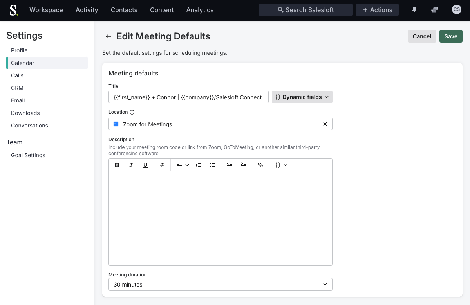This screenshot has height=305, width=470.
Task: Open the Meeting duration dropdown
Action: click(x=221, y=284)
